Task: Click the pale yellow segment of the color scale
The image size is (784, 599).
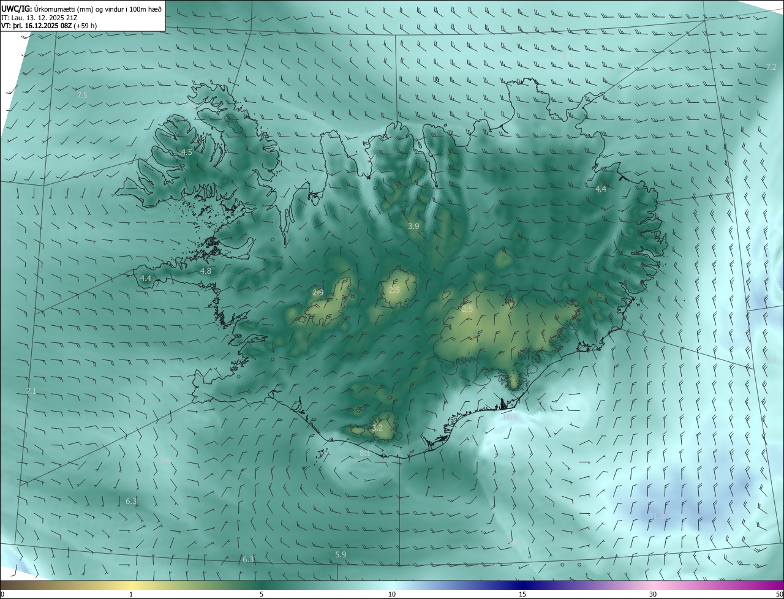Action: pyautogui.click(x=131, y=586)
